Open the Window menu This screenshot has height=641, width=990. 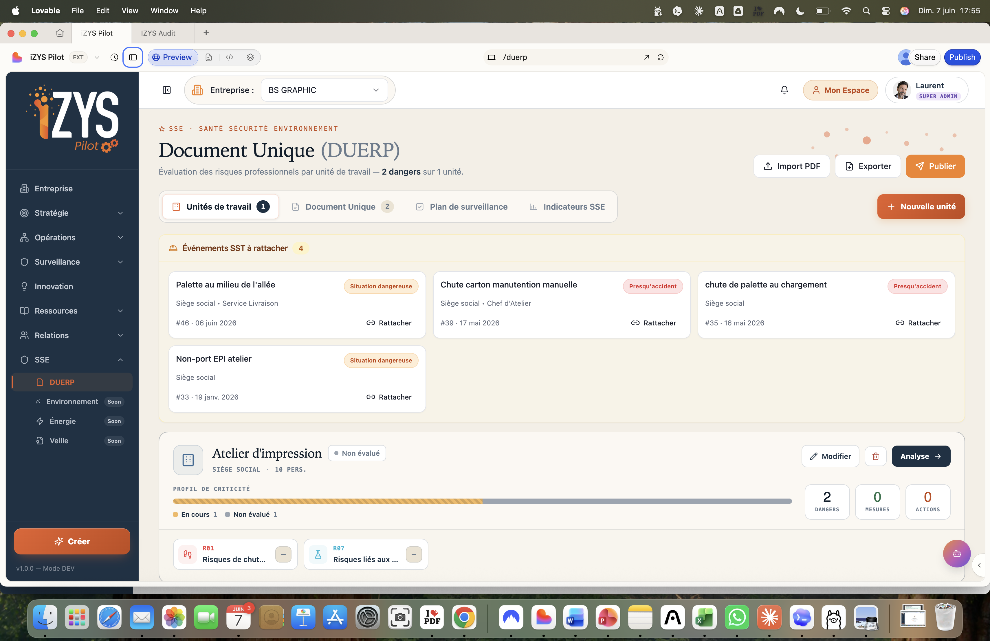pyautogui.click(x=164, y=11)
